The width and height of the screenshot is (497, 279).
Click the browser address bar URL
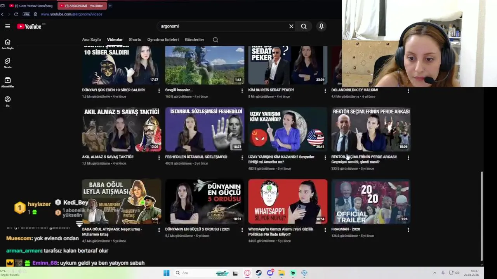click(x=71, y=14)
